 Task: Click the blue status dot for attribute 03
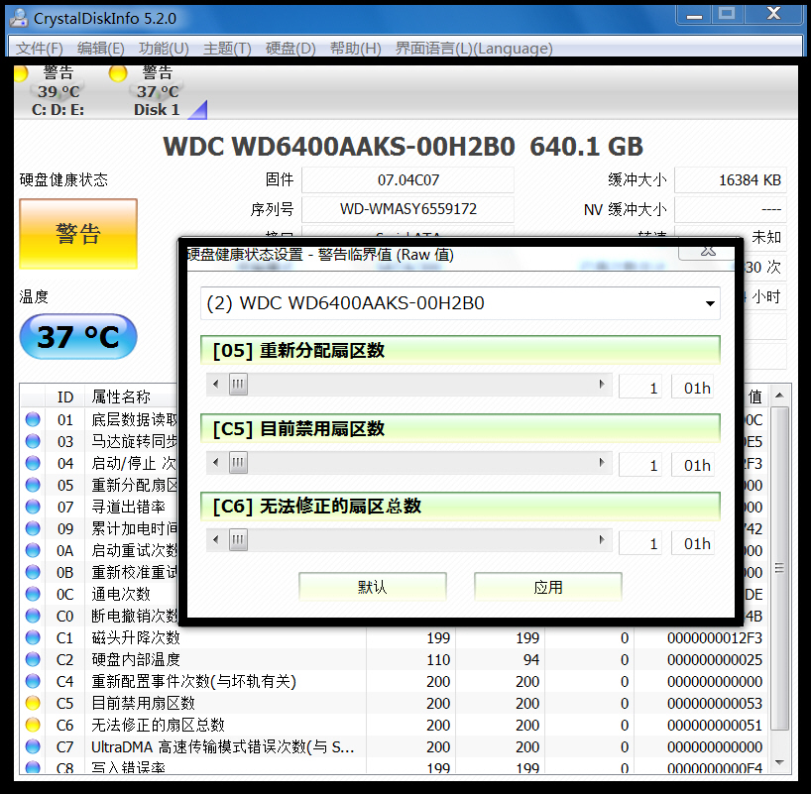point(33,441)
